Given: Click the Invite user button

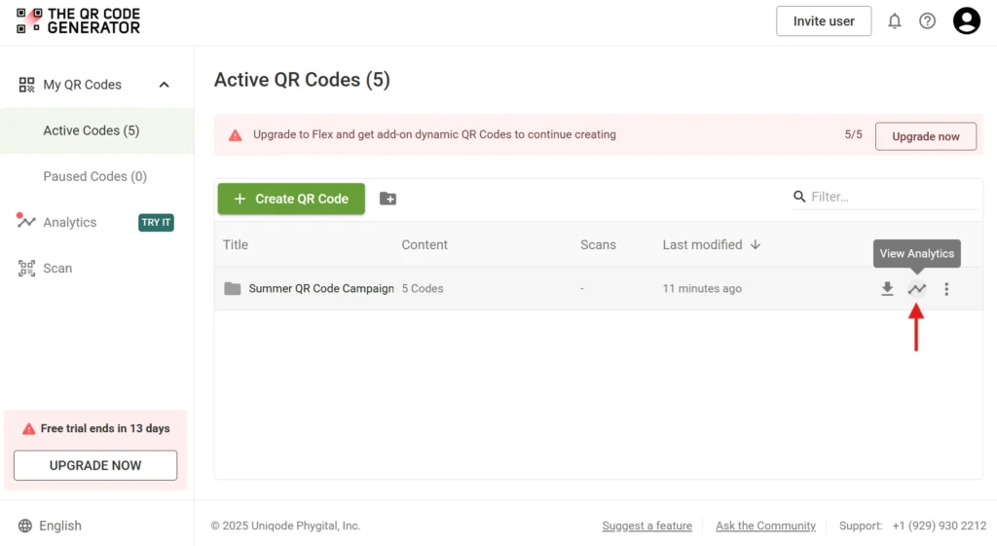Looking at the screenshot, I should click(823, 21).
